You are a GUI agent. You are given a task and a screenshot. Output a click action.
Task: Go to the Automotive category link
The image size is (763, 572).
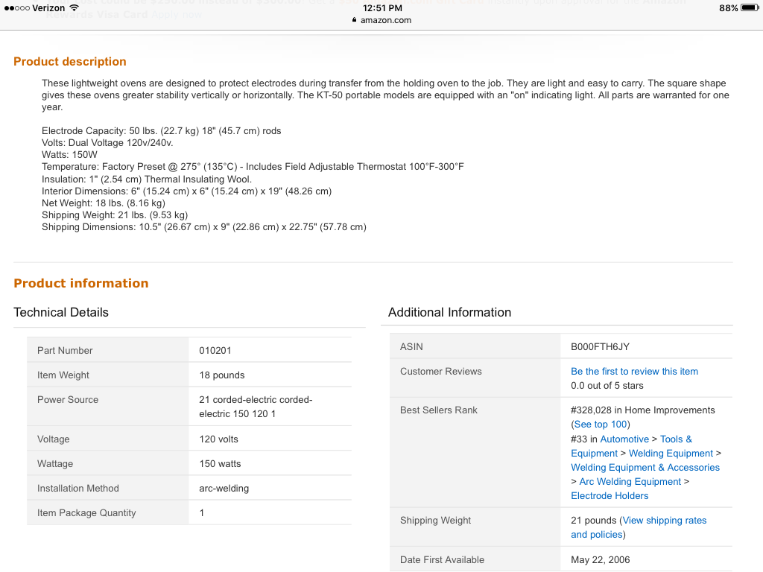(624, 439)
